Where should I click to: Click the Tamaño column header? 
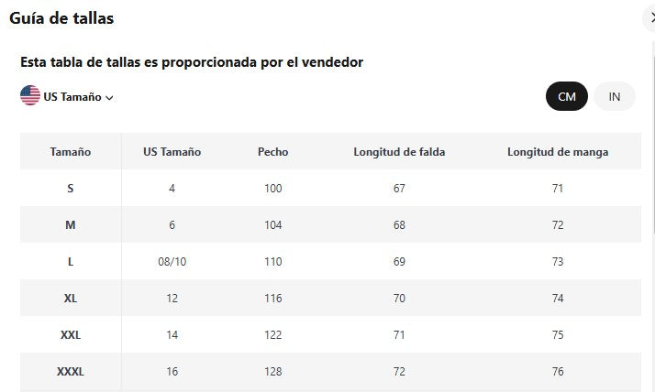[x=71, y=152]
